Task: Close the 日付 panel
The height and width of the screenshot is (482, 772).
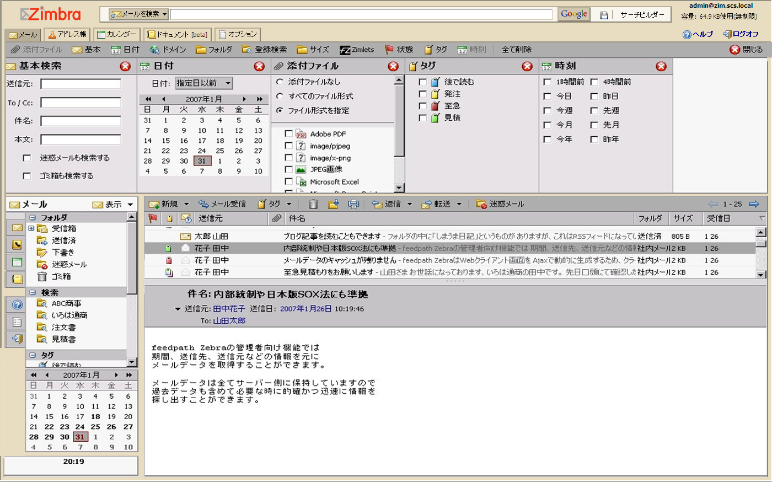Action: click(x=259, y=66)
